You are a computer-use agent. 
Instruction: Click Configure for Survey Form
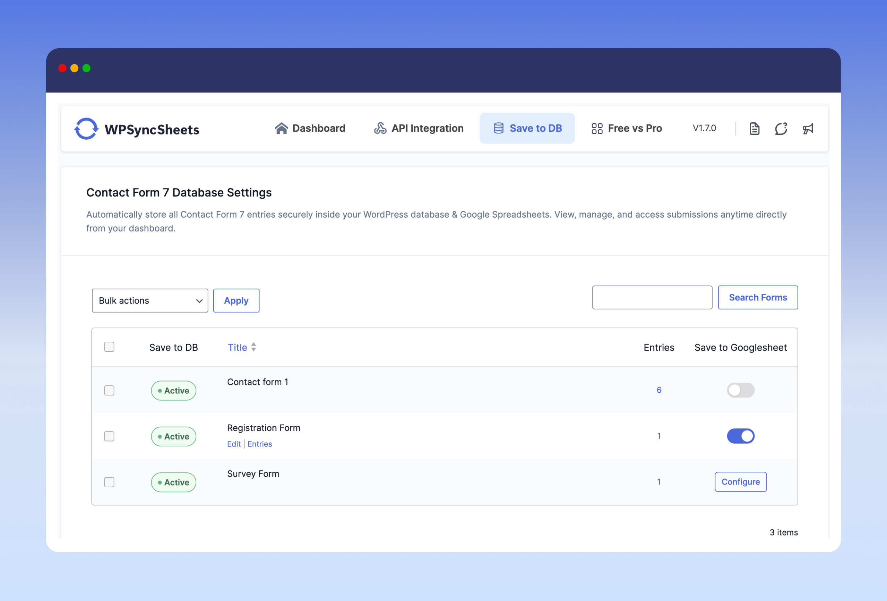click(x=740, y=481)
